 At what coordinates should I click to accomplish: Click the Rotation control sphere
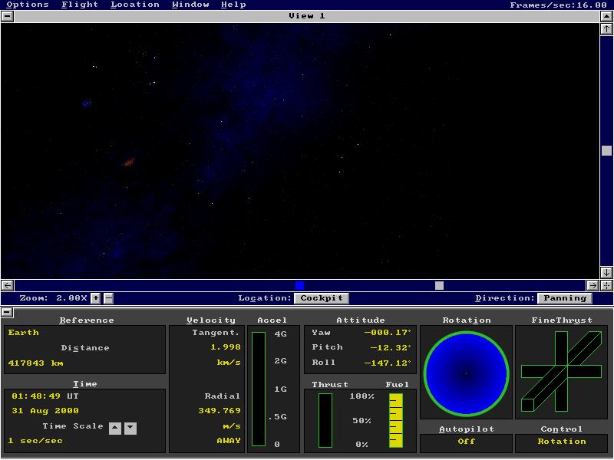tap(465, 373)
